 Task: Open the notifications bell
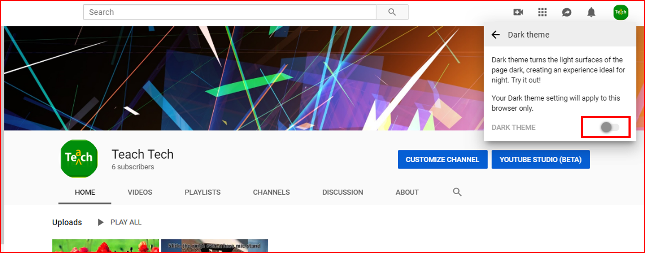tap(591, 12)
